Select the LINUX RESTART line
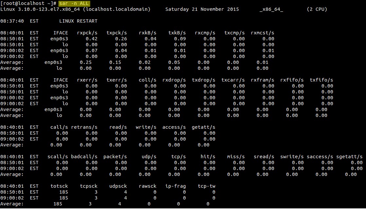The image size is (366, 209). (x=78, y=21)
